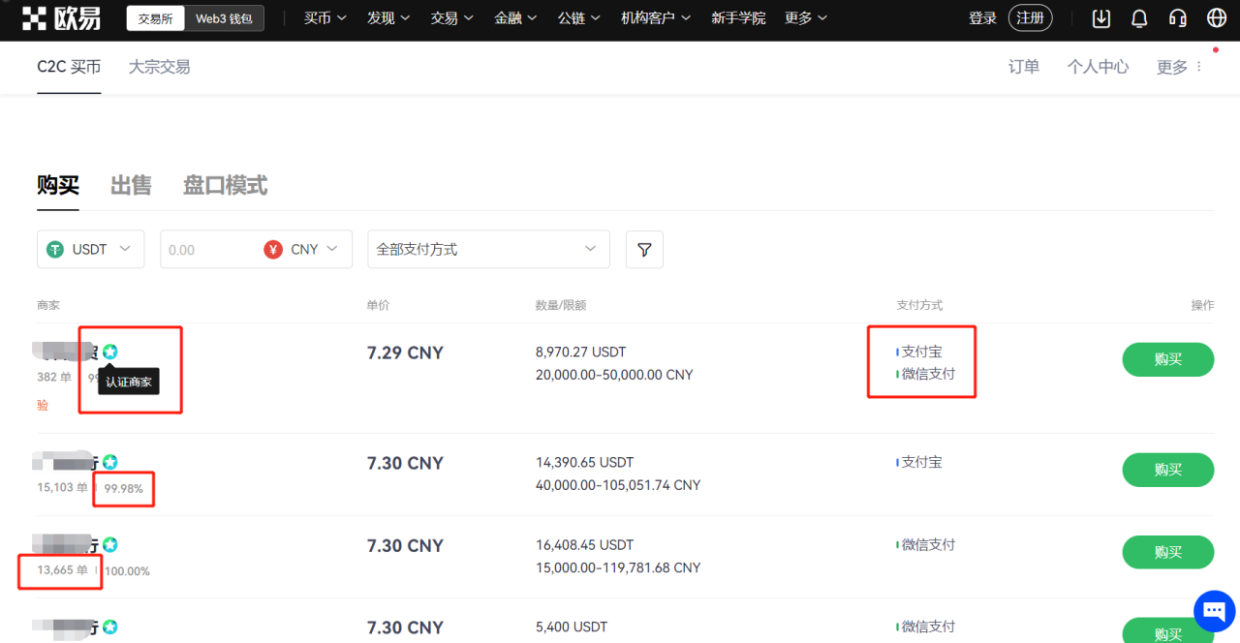
Task: Open the download app icon
Action: (x=1101, y=18)
